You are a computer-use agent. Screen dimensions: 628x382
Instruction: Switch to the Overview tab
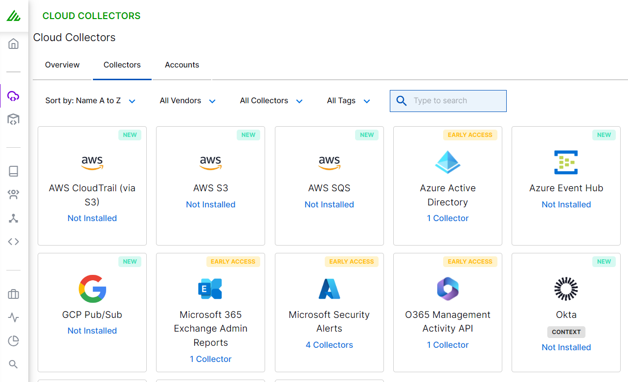(x=62, y=65)
